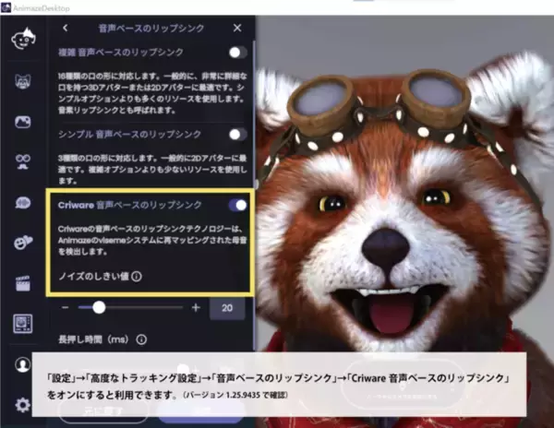Click the Animaze logo icon in sidebar
554x428 pixels.
click(22, 41)
